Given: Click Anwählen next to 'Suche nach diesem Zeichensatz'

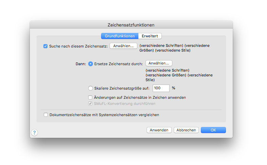Looking at the screenshot, I should [x=123, y=46].
